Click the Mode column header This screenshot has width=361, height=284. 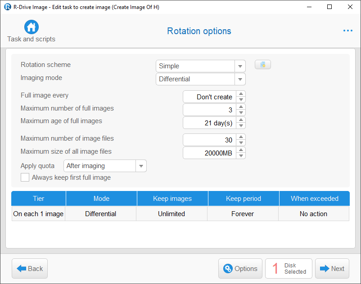[x=102, y=199]
